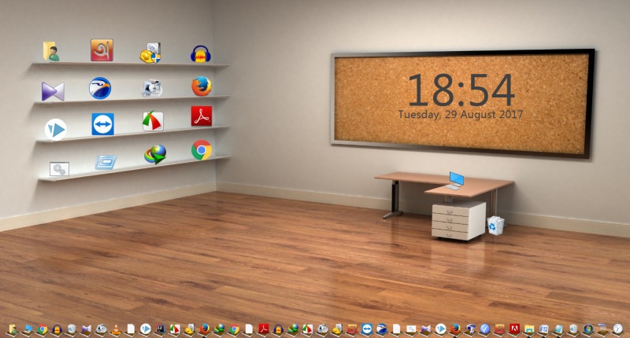The width and height of the screenshot is (630, 338).
Task: Click the date Tuesday, 29 August 2017
Action: coord(461,114)
